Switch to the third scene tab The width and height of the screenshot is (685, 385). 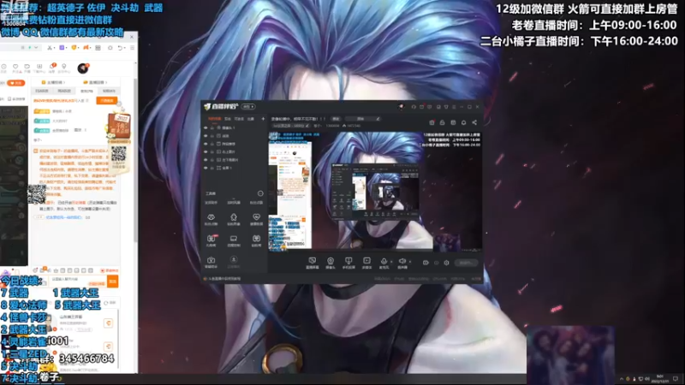(239, 119)
